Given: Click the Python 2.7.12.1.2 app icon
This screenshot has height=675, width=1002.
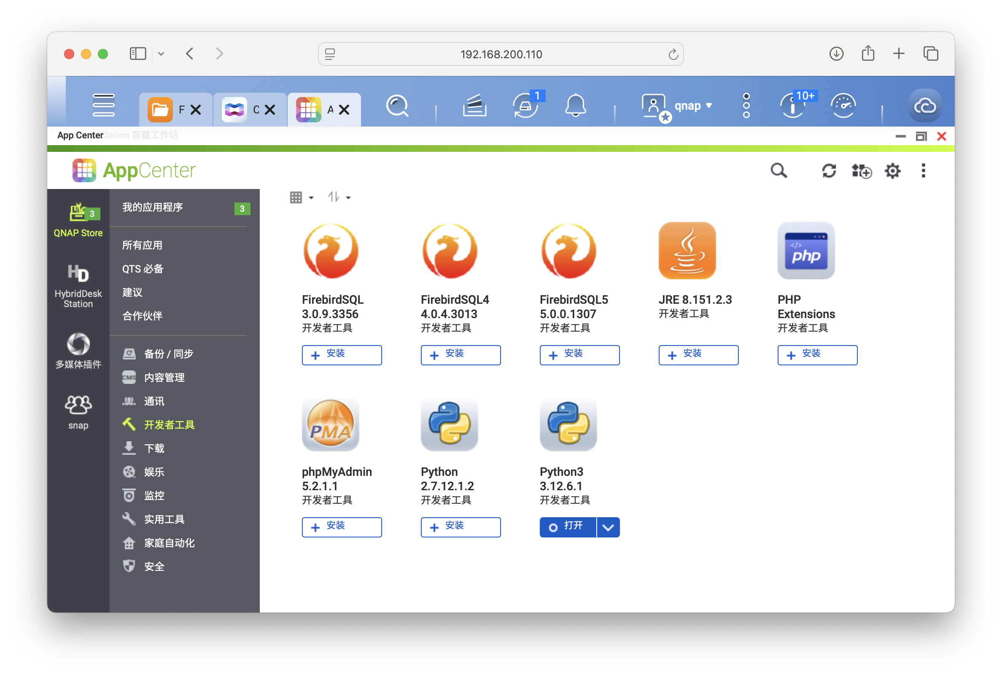Looking at the screenshot, I should [x=449, y=424].
